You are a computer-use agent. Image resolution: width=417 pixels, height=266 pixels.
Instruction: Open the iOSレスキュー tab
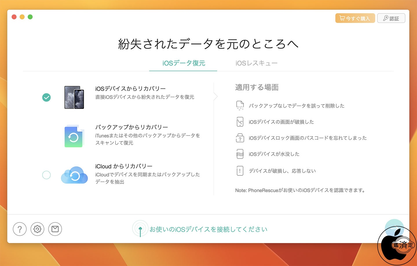click(256, 63)
